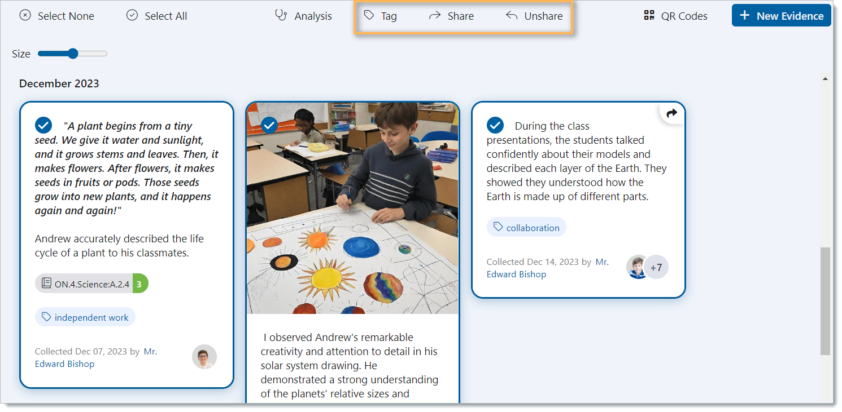Click the December 2023 heading
Image resolution: width=842 pixels, height=412 pixels.
[x=59, y=83]
